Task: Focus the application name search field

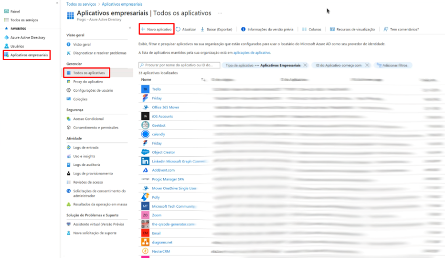Action: point(179,65)
